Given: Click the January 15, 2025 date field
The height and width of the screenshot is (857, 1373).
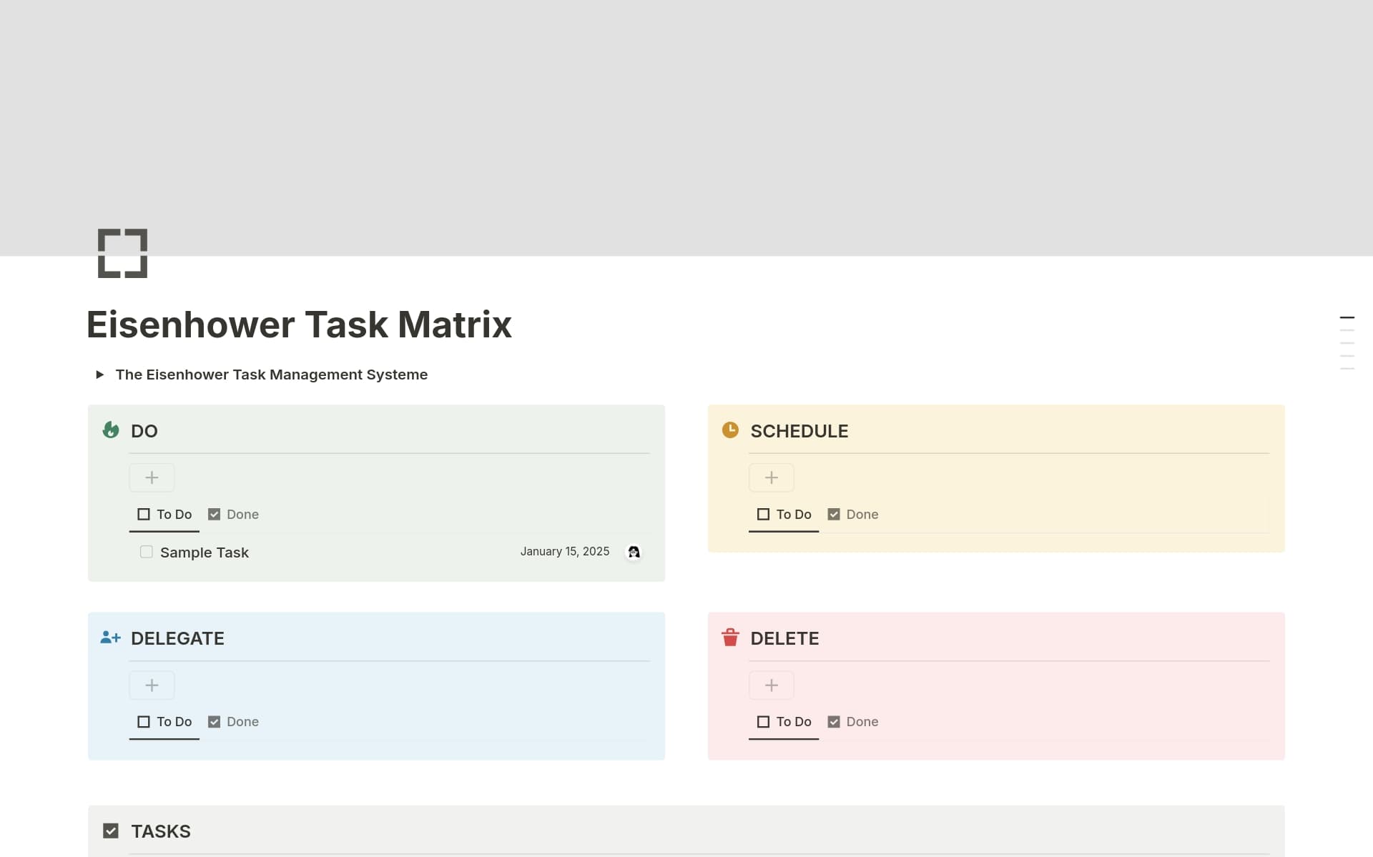Looking at the screenshot, I should (564, 551).
